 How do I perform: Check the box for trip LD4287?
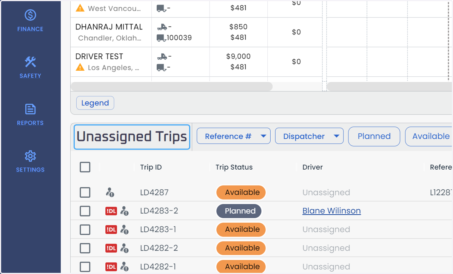(85, 192)
